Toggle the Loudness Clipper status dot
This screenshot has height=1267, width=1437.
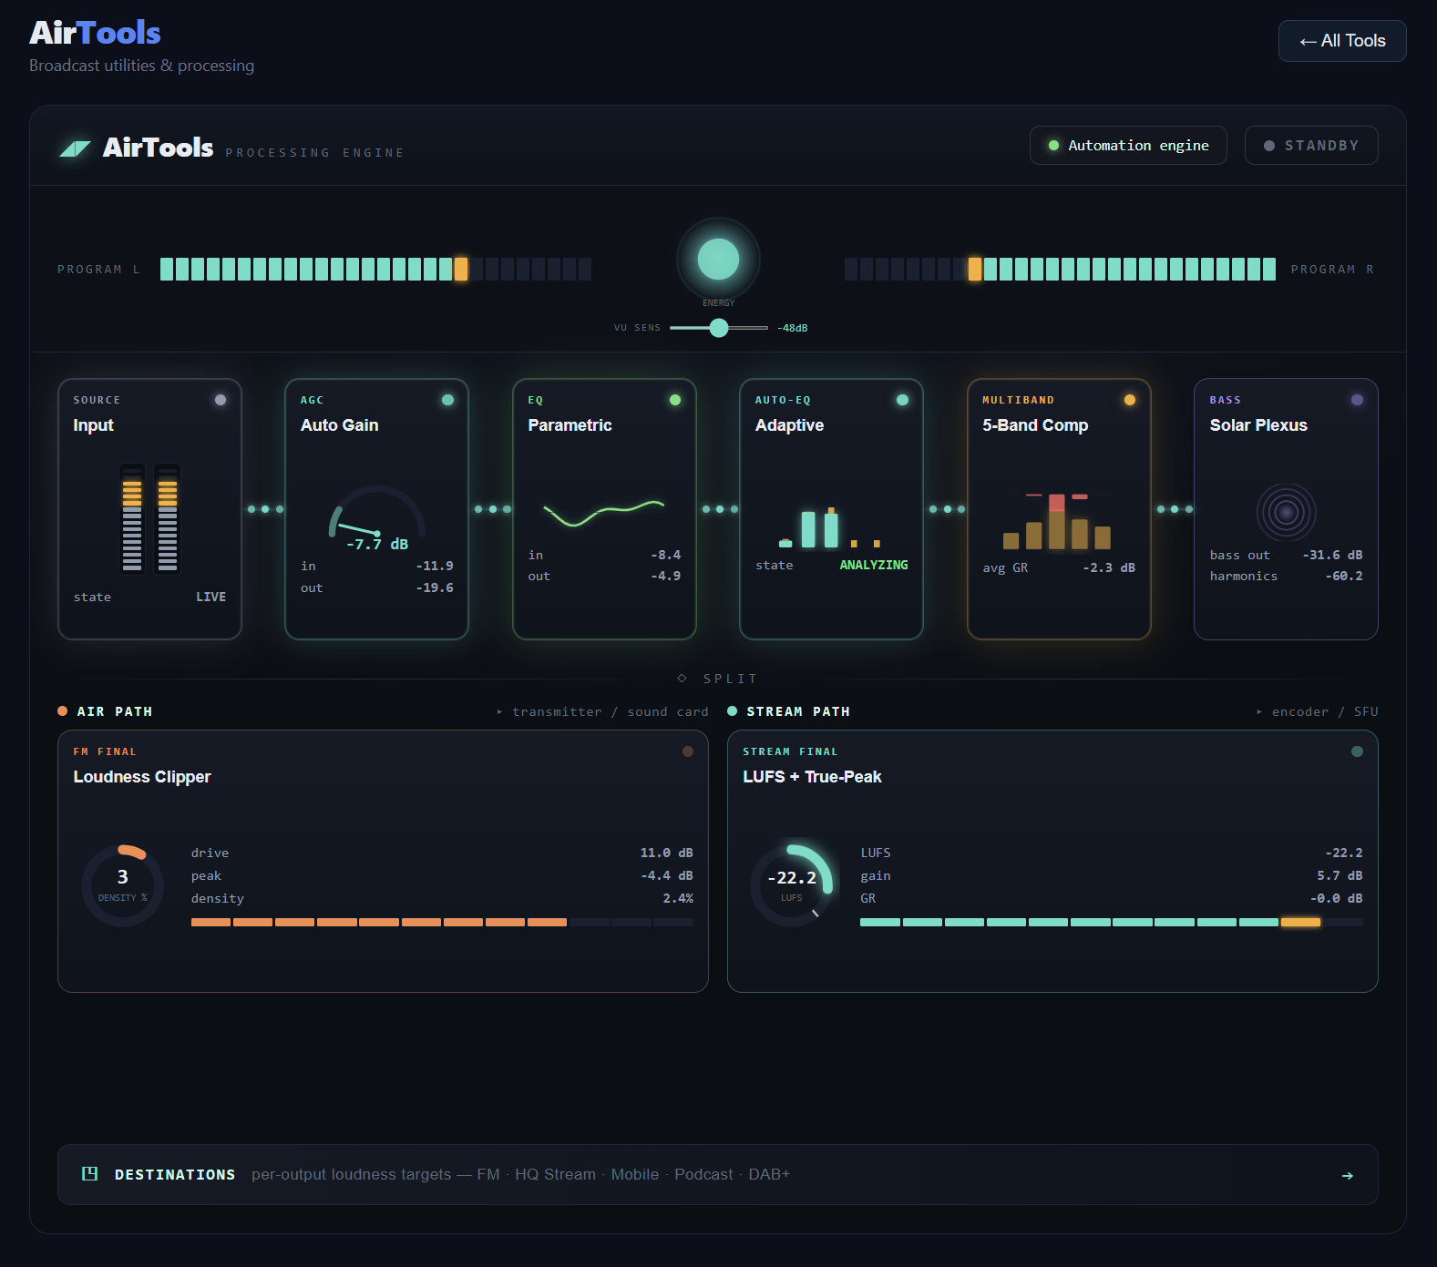click(688, 751)
